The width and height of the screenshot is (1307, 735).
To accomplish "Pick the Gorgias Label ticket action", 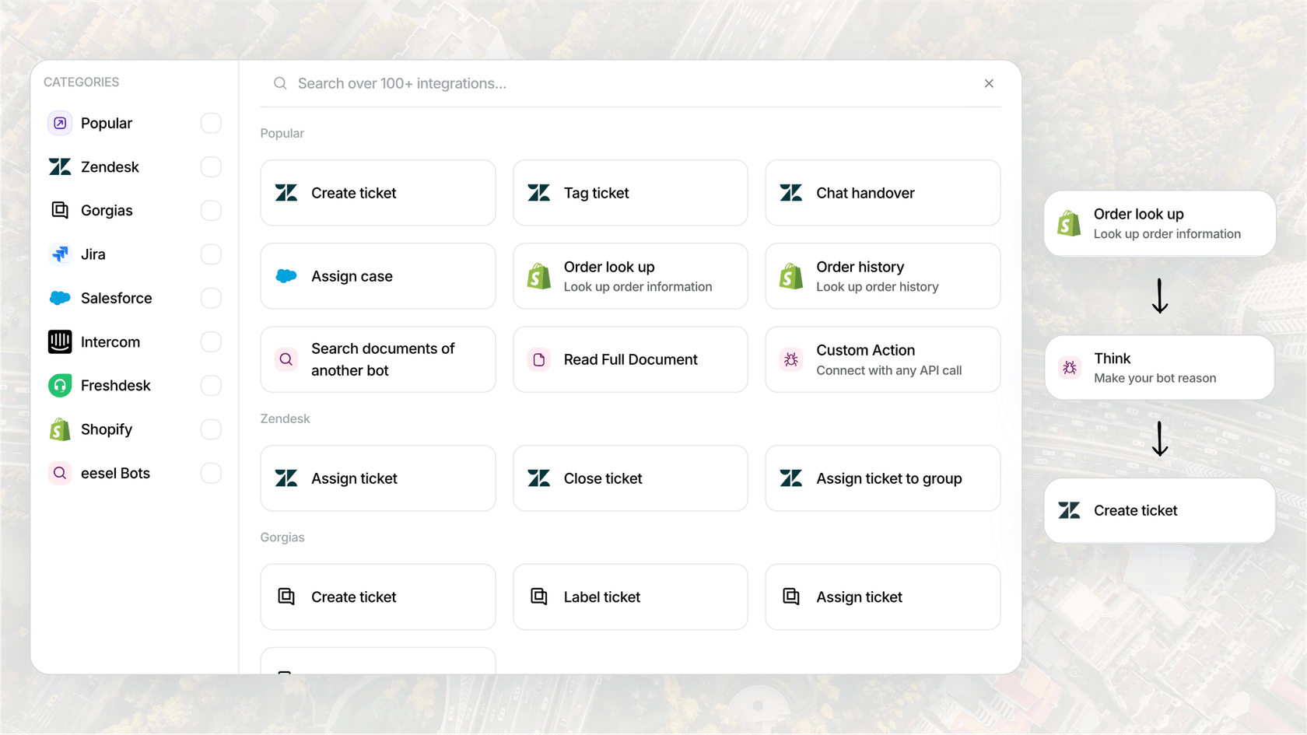I will click(x=630, y=597).
